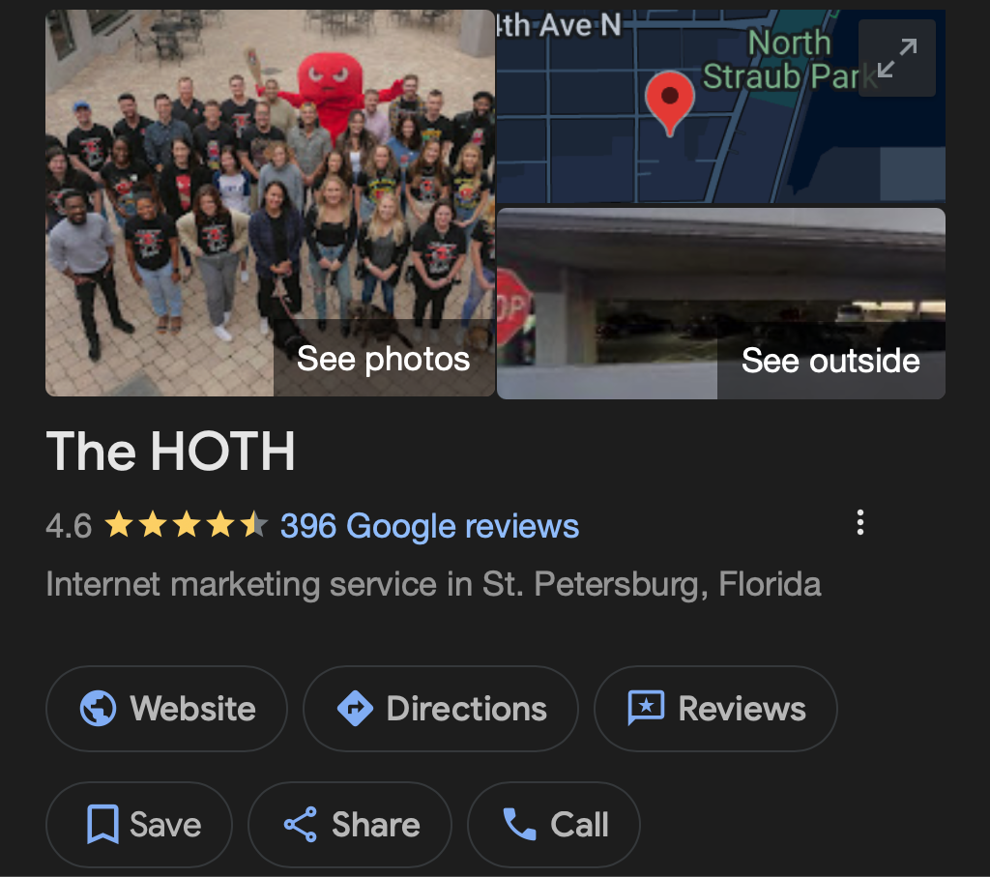Image resolution: width=990 pixels, height=877 pixels.
Task: Open the three-dot more options menu
Action: click(x=859, y=523)
